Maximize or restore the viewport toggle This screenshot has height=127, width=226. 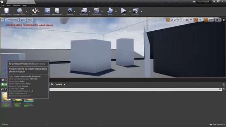coord(224,20)
